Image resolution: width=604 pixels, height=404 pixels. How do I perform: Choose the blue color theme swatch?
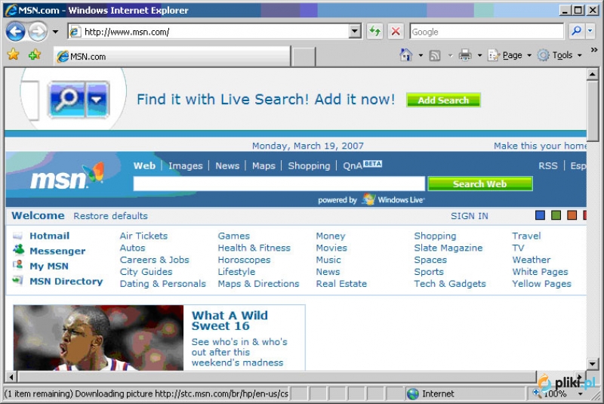[540, 215]
